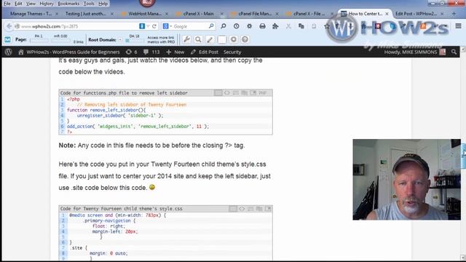This screenshot has width=466, height=262.
Task: Open the View menu
Action: pos(31,4)
